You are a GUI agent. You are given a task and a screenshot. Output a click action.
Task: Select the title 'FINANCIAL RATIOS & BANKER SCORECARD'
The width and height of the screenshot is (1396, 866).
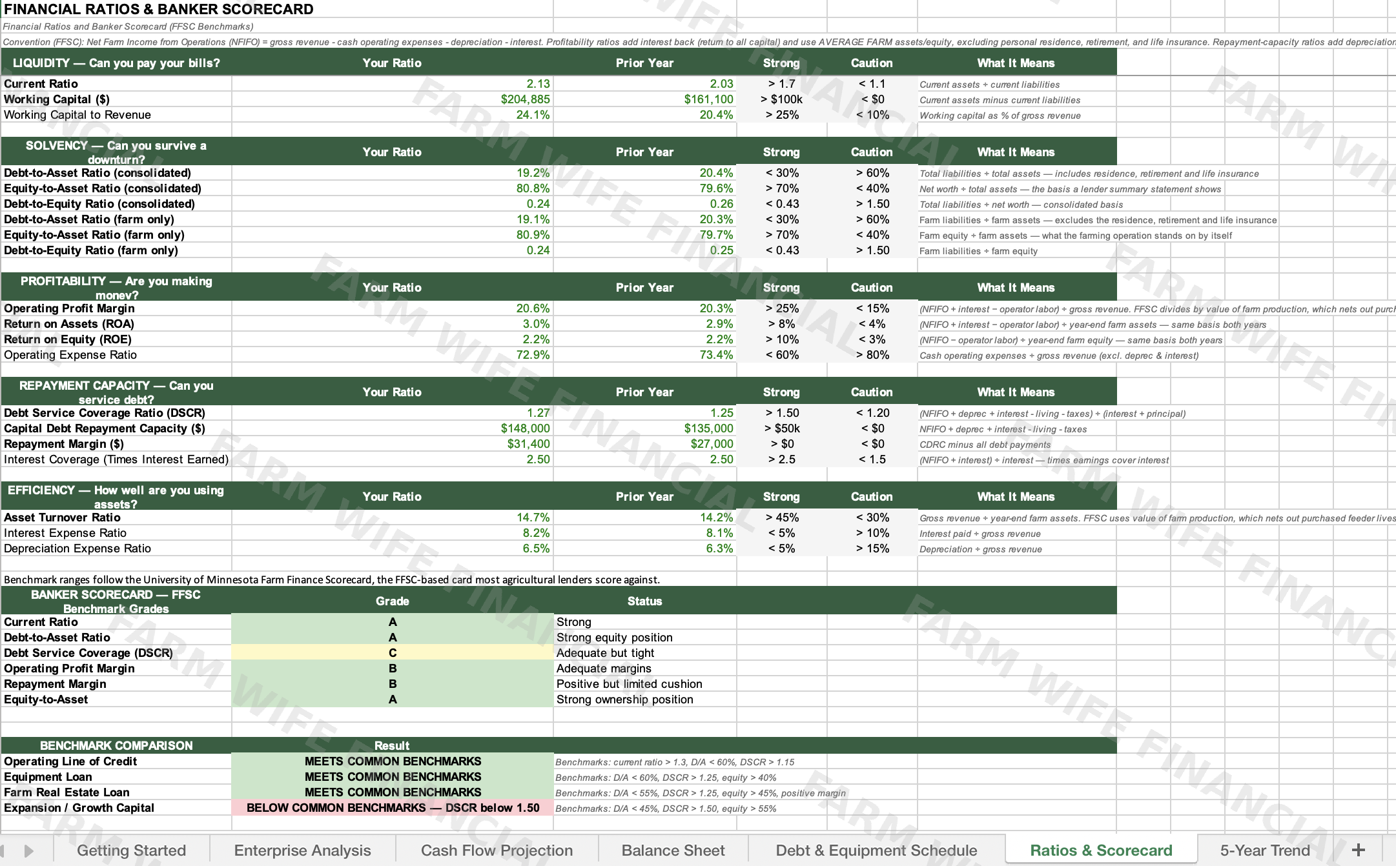click(x=158, y=9)
